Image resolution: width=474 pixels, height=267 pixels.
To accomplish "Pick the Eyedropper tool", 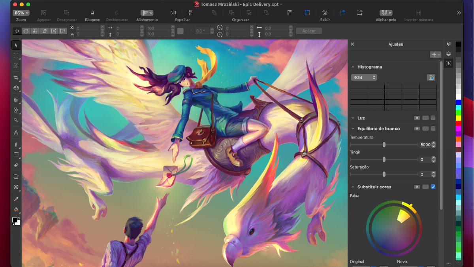I will tap(16, 199).
